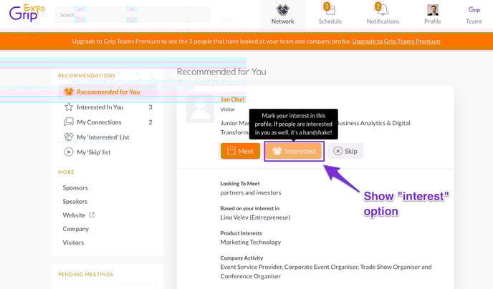
Task: Open Speakers page
Action: coord(75,202)
